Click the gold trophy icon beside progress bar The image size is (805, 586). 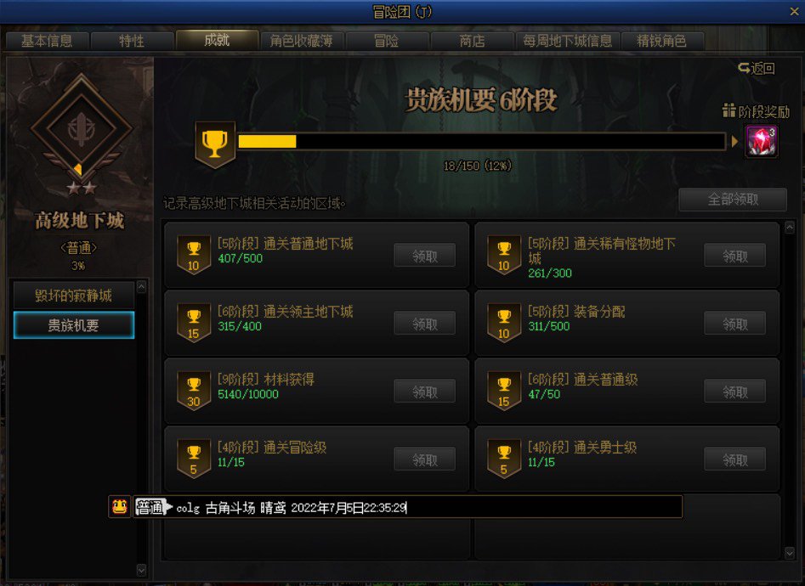point(215,144)
